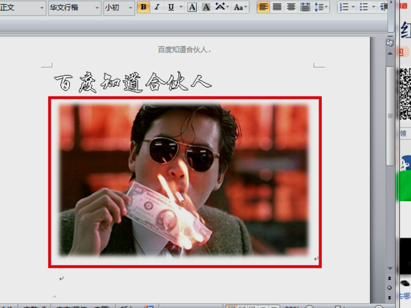411x308 pixels.
Task: Click the scroll up arrow
Action: 390,53
